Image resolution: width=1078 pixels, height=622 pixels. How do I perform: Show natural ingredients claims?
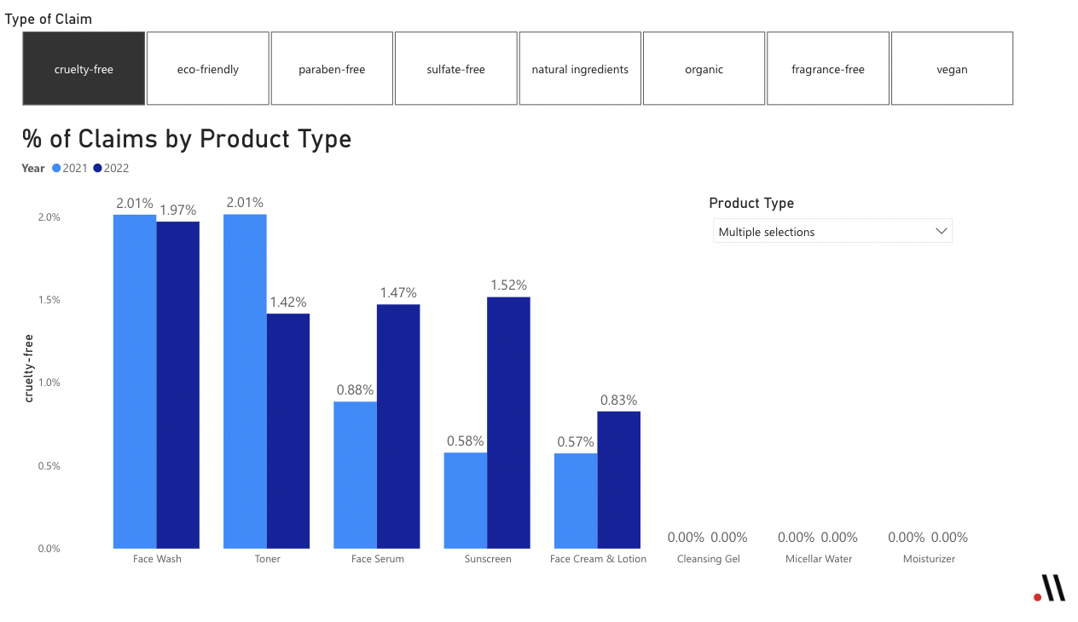pos(580,69)
